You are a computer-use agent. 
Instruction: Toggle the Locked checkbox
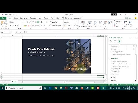click(112, 71)
